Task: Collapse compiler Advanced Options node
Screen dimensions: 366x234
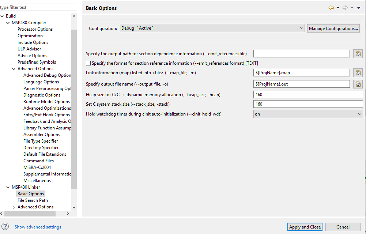Action: [14, 69]
